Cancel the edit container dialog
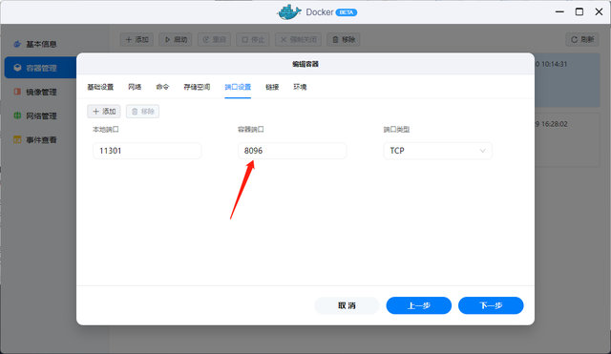The height and width of the screenshot is (354, 611). 347,305
